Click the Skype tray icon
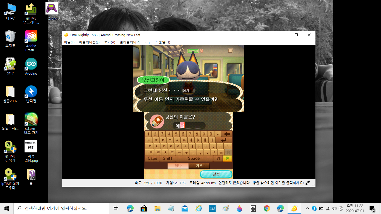This screenshot has height=214, width=381. click(x=314, y=208)
